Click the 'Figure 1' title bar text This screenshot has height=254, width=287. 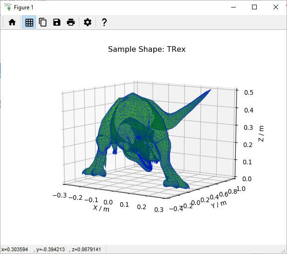pos(24,7)
